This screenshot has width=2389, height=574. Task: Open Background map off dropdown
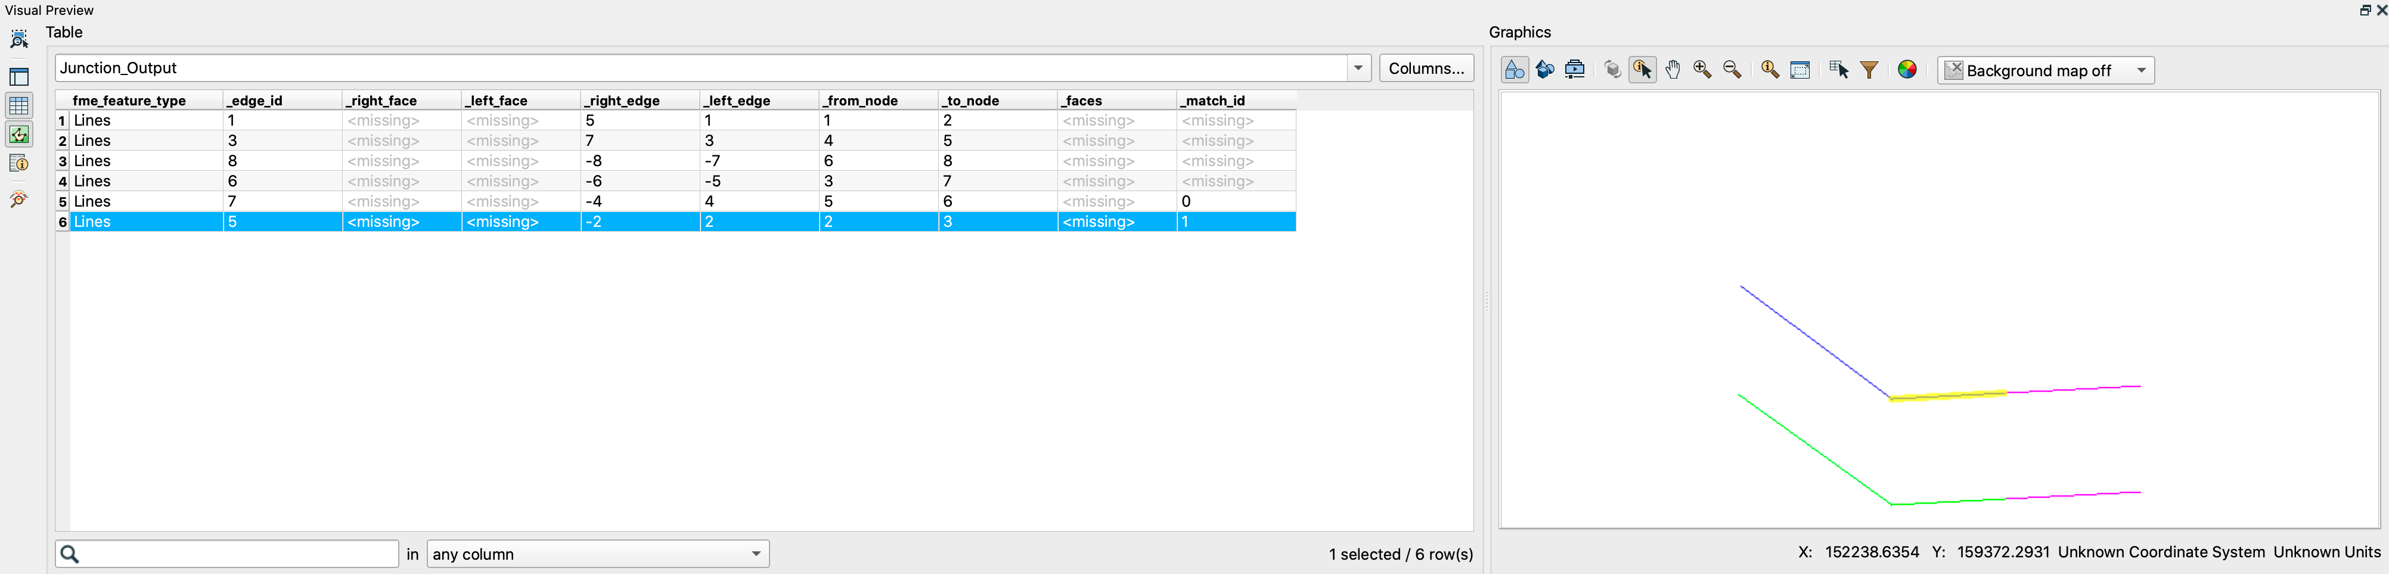pos(2046,70)
